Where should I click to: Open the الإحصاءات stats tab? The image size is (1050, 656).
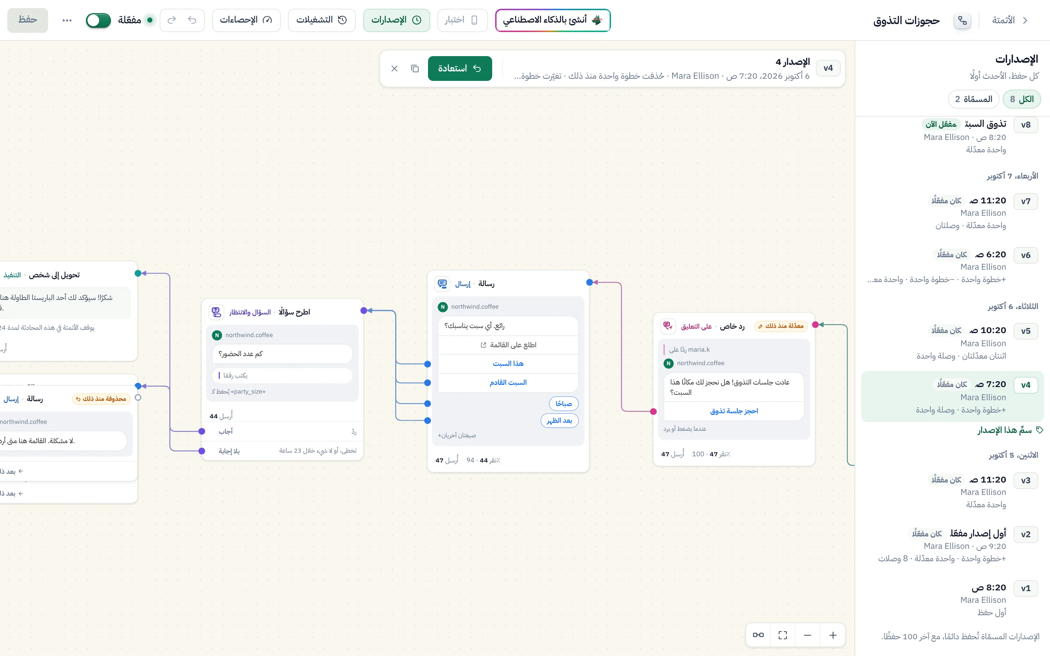click(246, 20)
